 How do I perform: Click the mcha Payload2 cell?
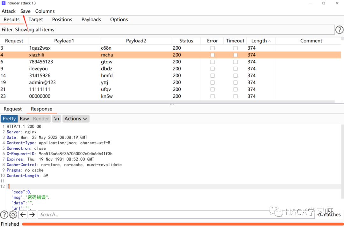tap(136, 55)
